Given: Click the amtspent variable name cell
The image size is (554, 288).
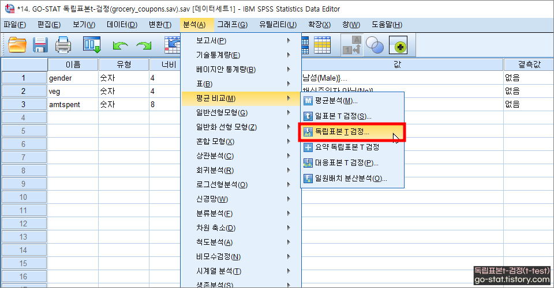Looking at the screenshot, I should pos(73,104).
